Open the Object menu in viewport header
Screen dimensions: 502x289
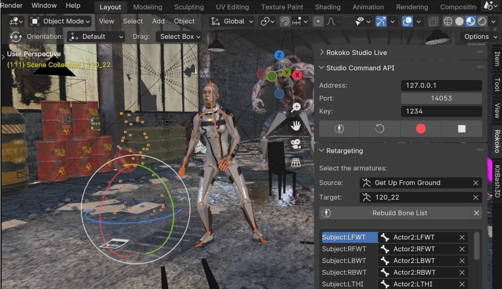coord(184,21)
